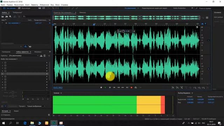Toggle power for effects rack slot 7

click(5, 79)
